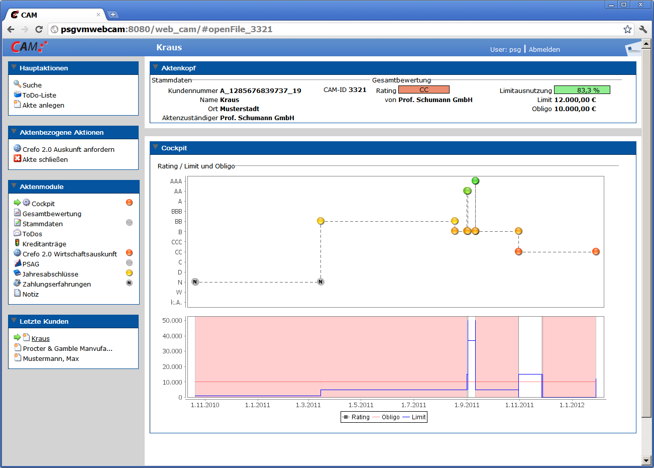Screen dimensions: 654x468
Task: Open the Jahresabschlüsse book icon
Action: click(x=17, y=273)
